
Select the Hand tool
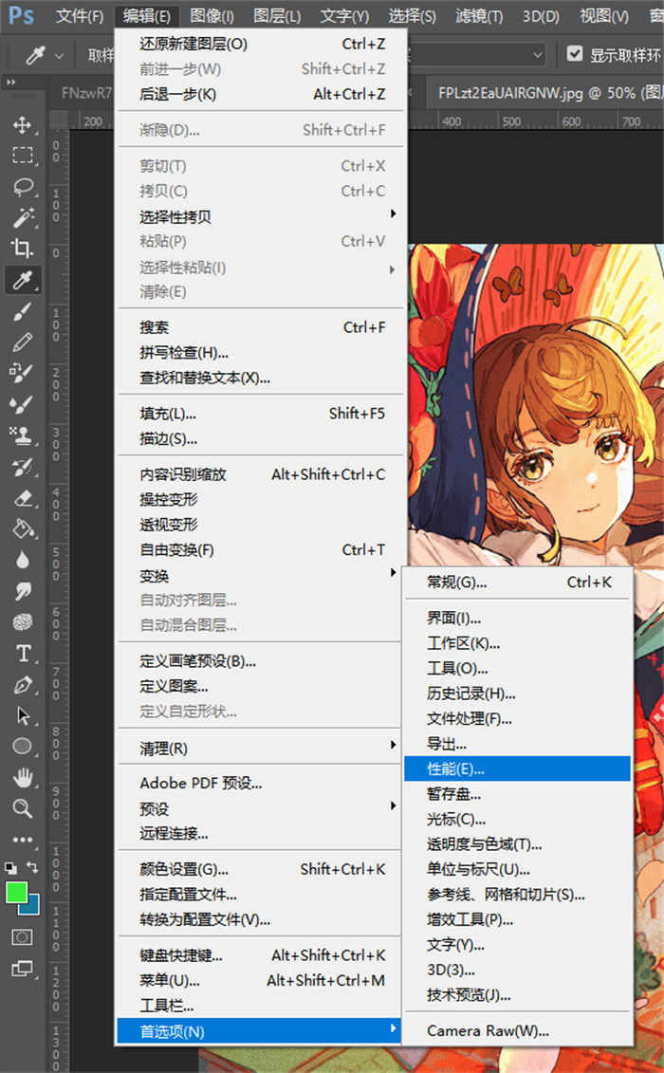tap(23, 778)
